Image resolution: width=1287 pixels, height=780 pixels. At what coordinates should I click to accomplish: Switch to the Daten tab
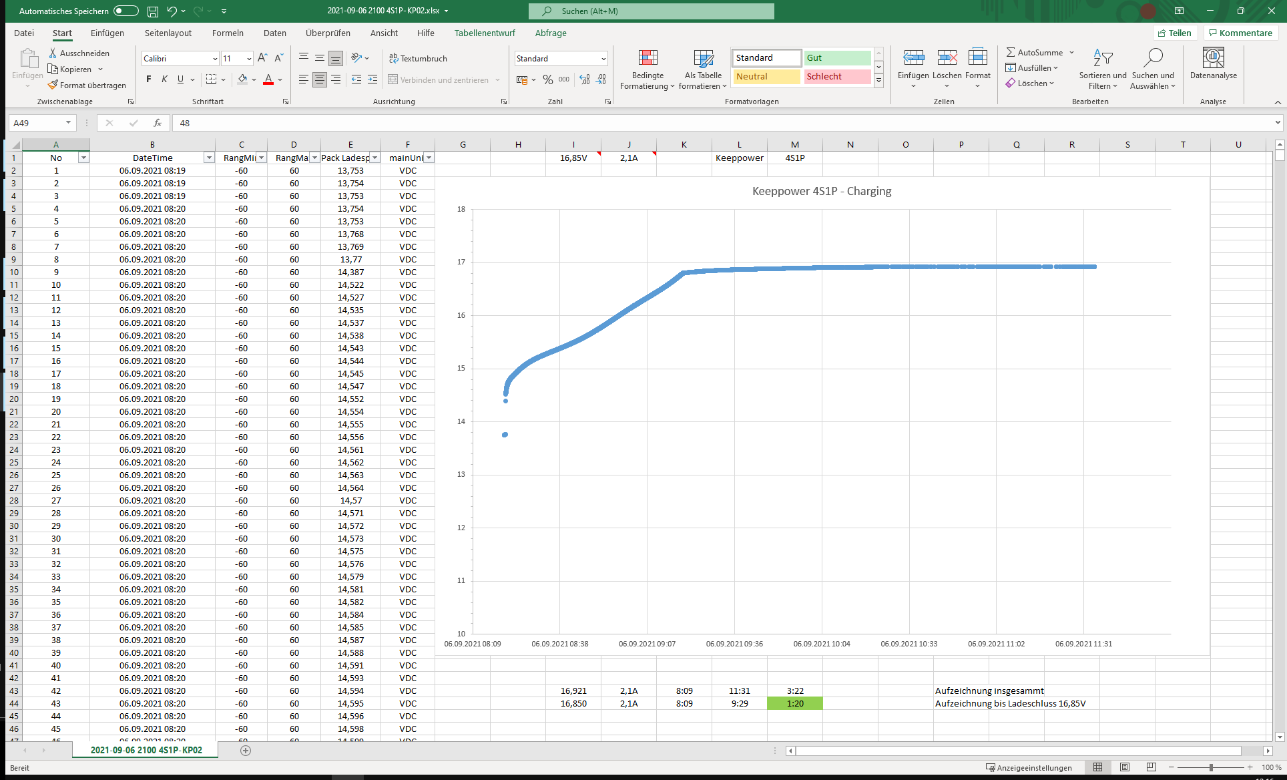275,33
